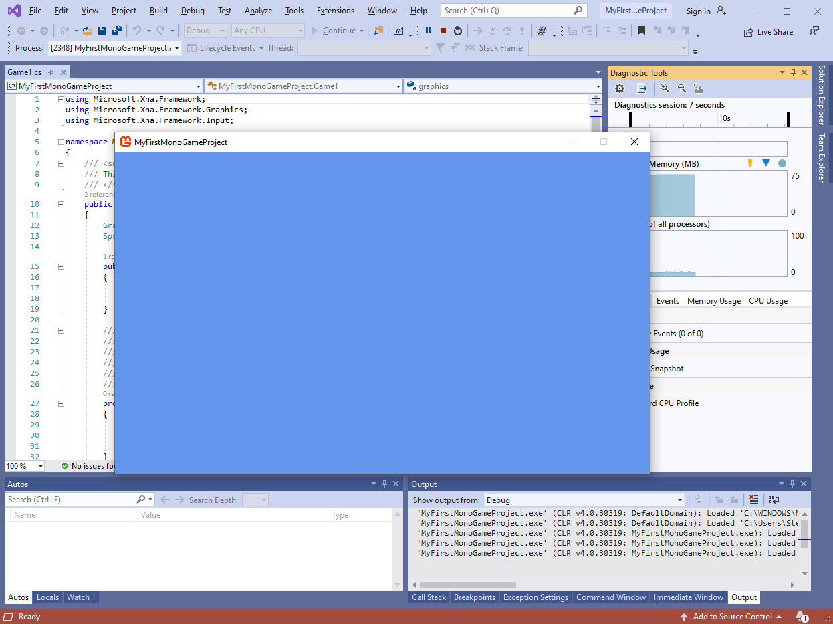Image resolution: width=833 pixels, height=624 pixels.
Task: Open the Process dropdown list
Action: tap(177, 48)
